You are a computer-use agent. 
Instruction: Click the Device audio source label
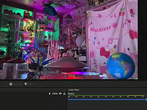pyautogui.click(x=71, y=94)
